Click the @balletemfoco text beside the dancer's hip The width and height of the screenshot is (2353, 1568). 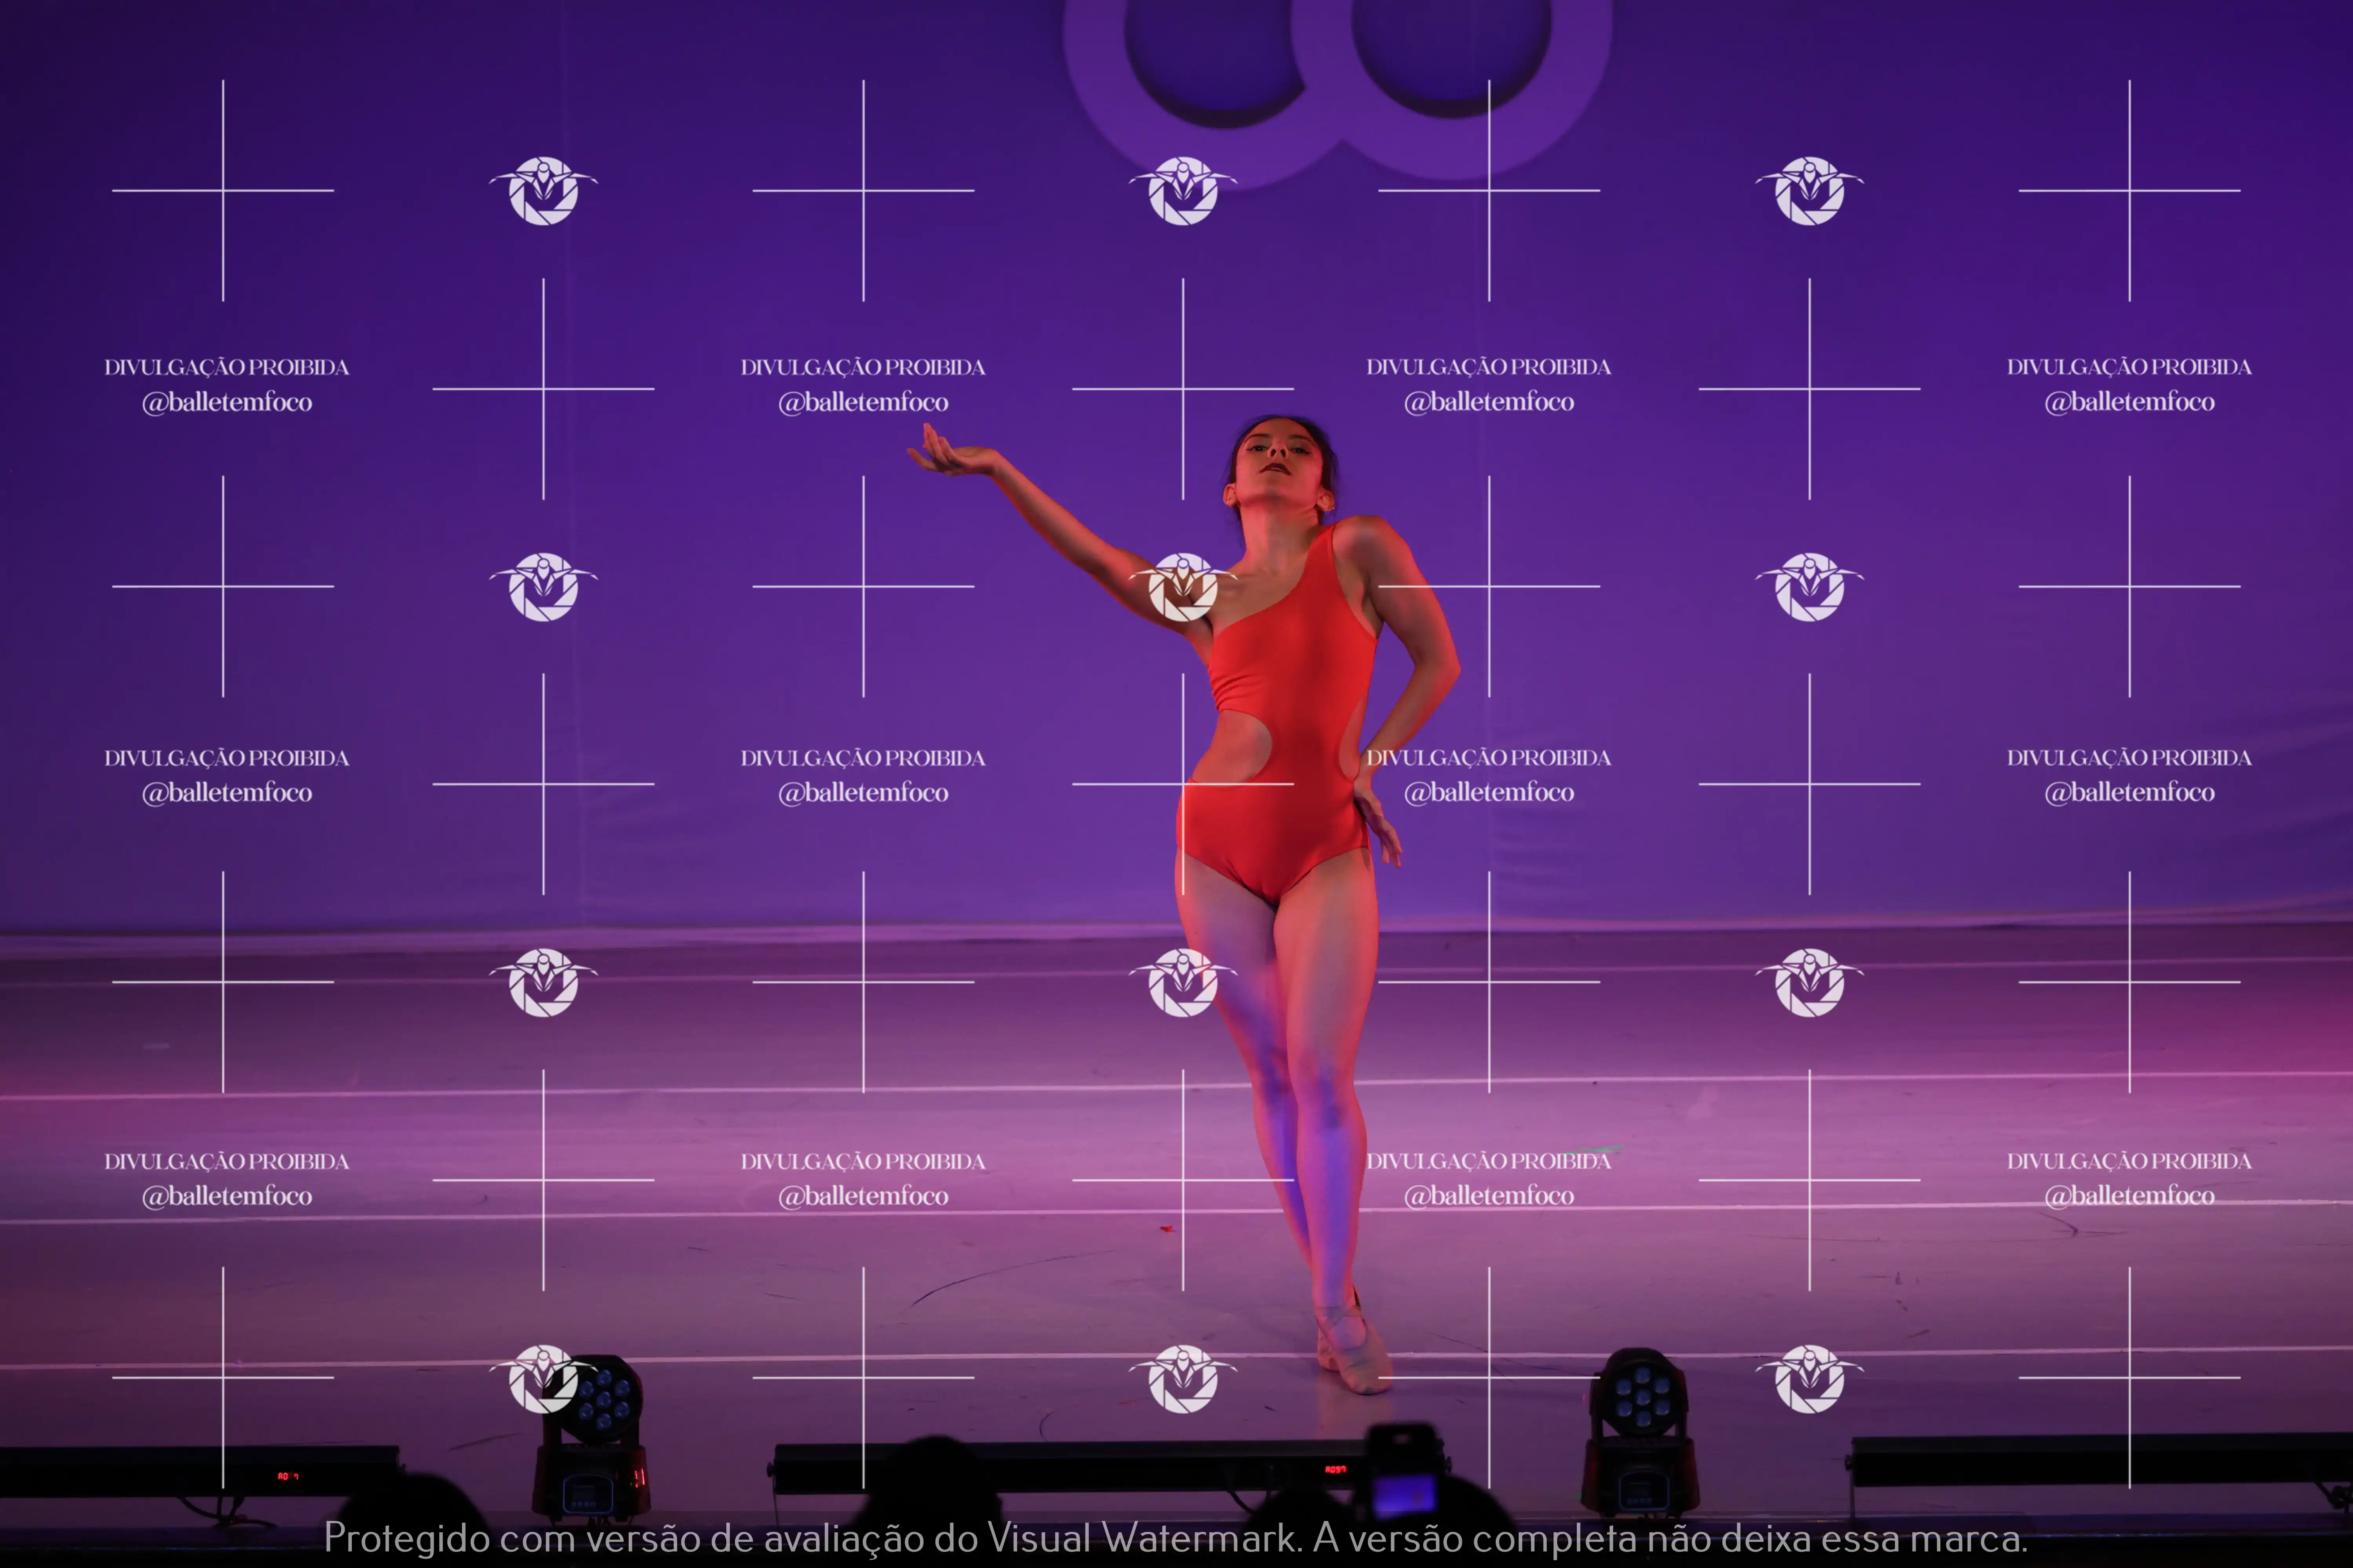1489,793
